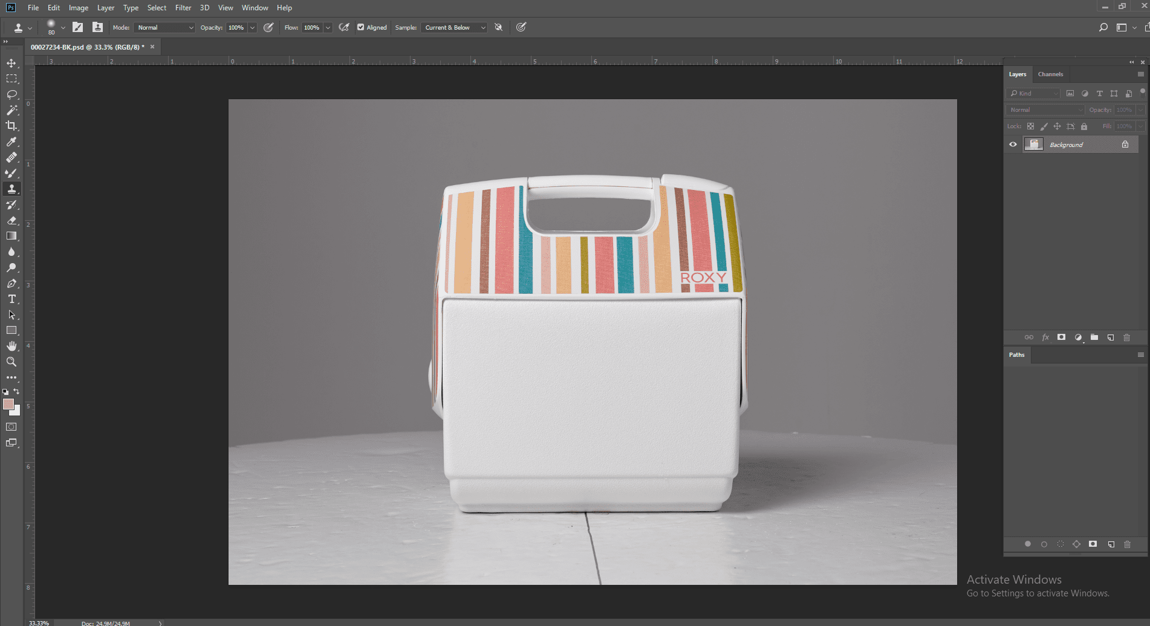Screen dimensions: 1150x626
Task: Hide the Background layer with eye icon
Action: point(1013,145)
